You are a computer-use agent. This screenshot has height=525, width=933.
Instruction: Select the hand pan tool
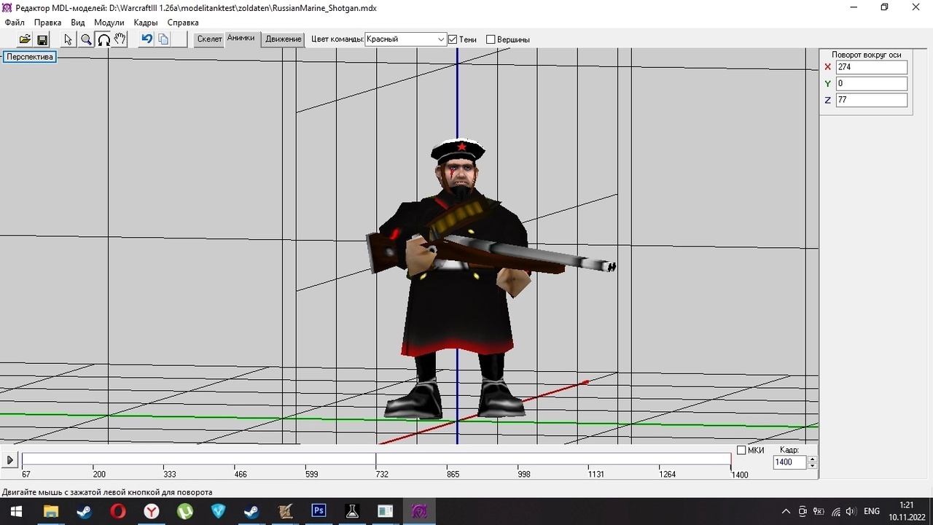click(120, 39)
